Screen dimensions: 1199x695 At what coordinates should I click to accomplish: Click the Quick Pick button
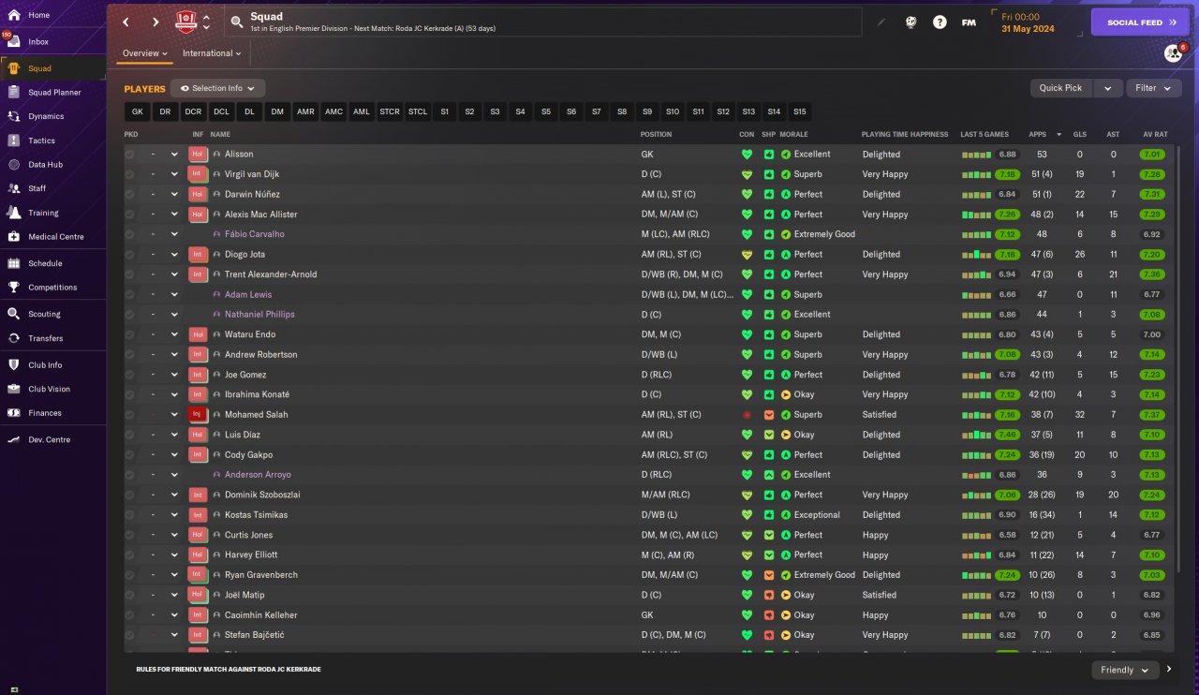1060,88
